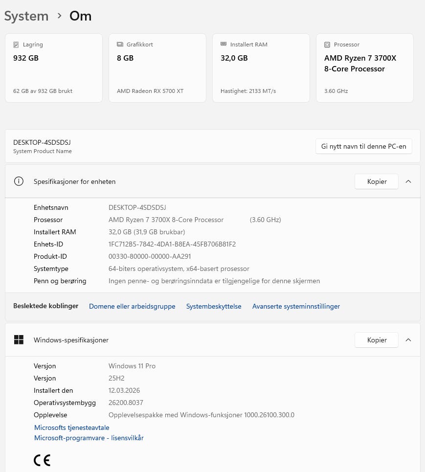Click the Om breadcrumb title

pos(80,16)
